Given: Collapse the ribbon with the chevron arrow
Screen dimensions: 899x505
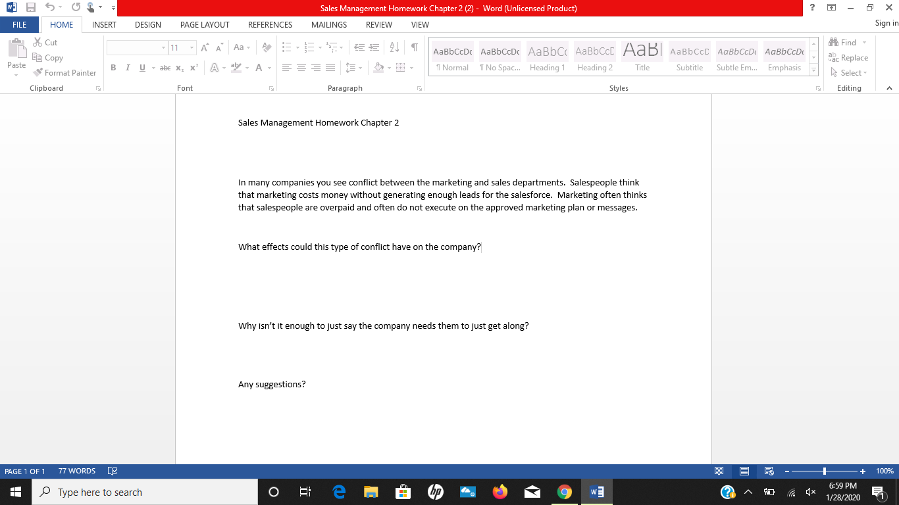Looking at the screenshot, I should tap(889, 87).
